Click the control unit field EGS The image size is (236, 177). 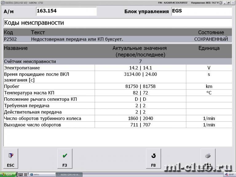tap(202, 11)
